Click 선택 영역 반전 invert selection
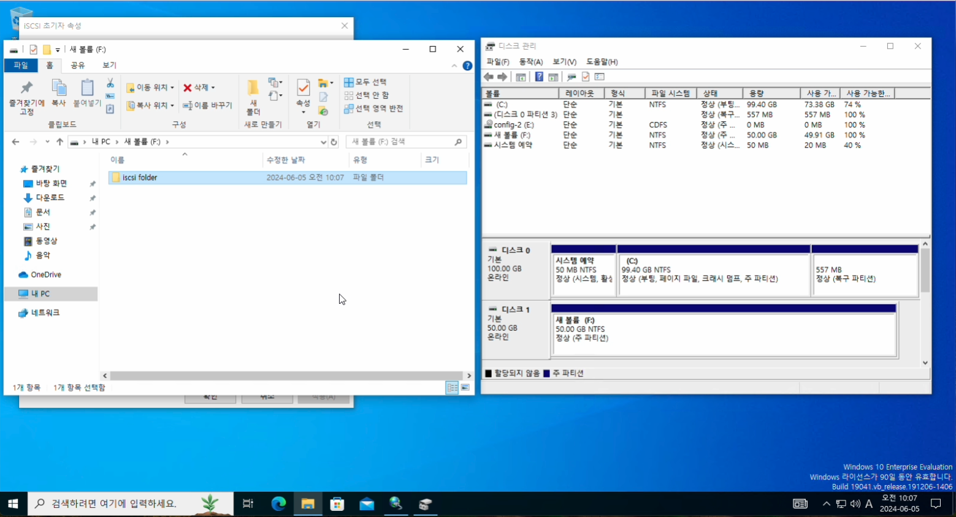The width and height of the screenshot is (956, 517). (373, 108)
